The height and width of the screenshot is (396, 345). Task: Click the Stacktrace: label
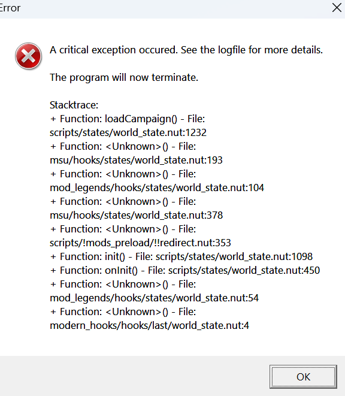pyautogui.click(x=74, y=105)
